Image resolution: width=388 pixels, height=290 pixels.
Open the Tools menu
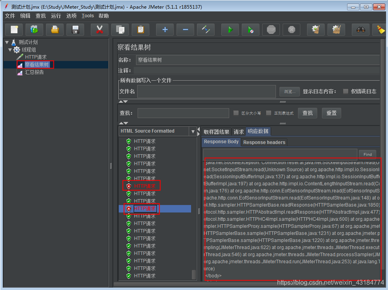pos(88,16)
